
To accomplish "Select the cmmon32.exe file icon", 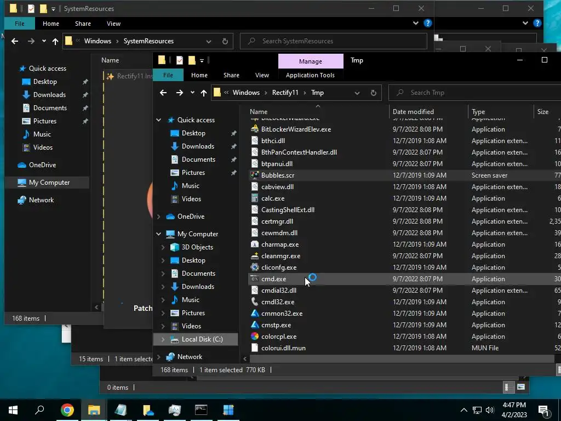I will click(x=255, y=313).
